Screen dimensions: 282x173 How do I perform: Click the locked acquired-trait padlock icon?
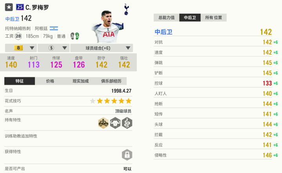127,154
